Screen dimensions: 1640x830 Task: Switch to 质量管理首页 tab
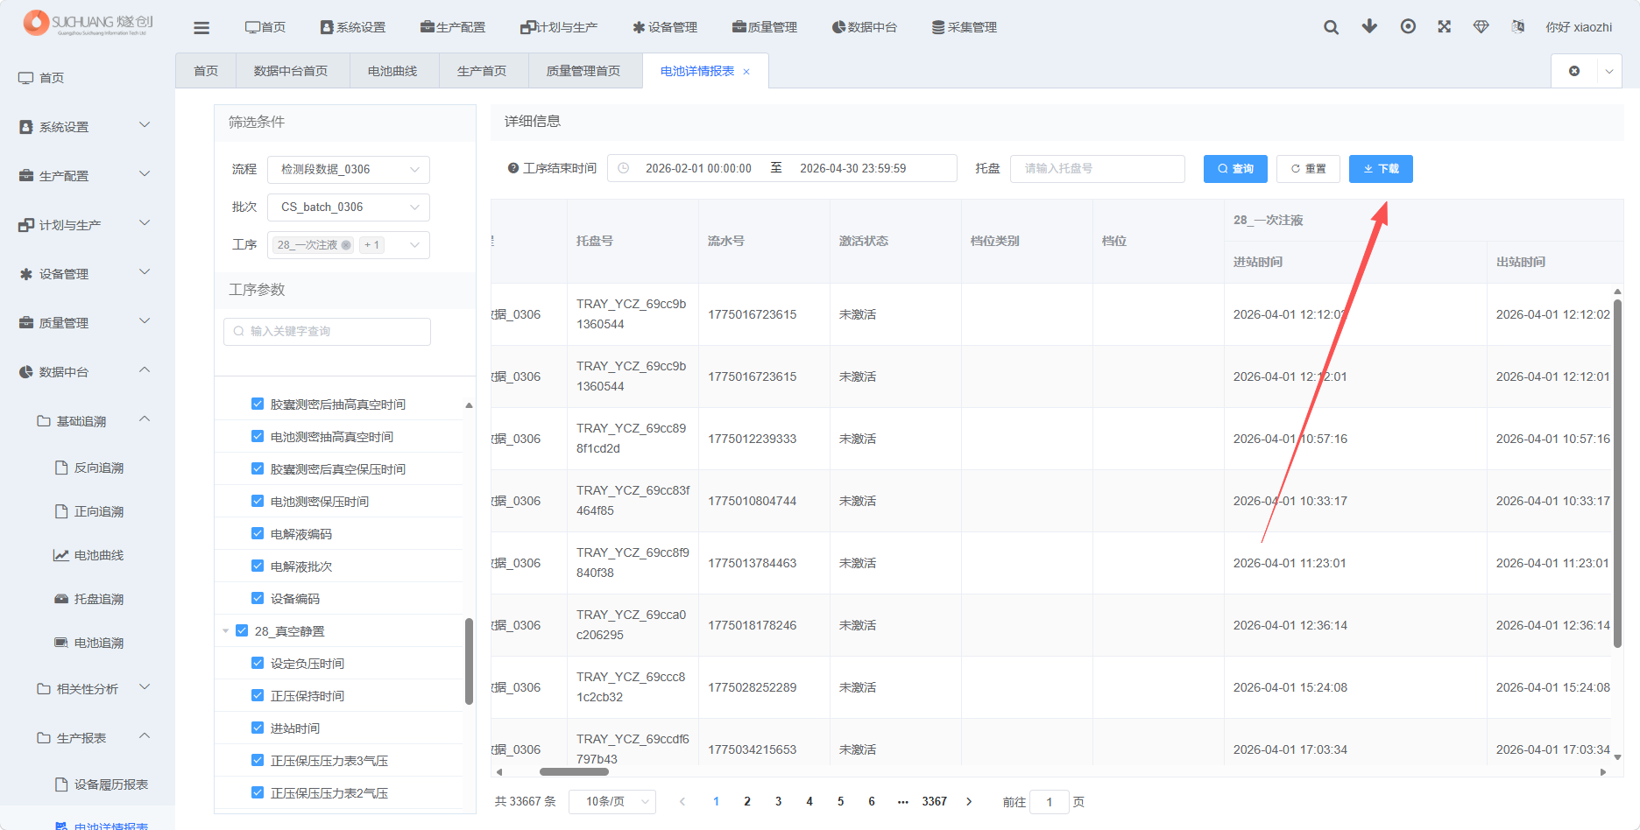coord(583,71)
